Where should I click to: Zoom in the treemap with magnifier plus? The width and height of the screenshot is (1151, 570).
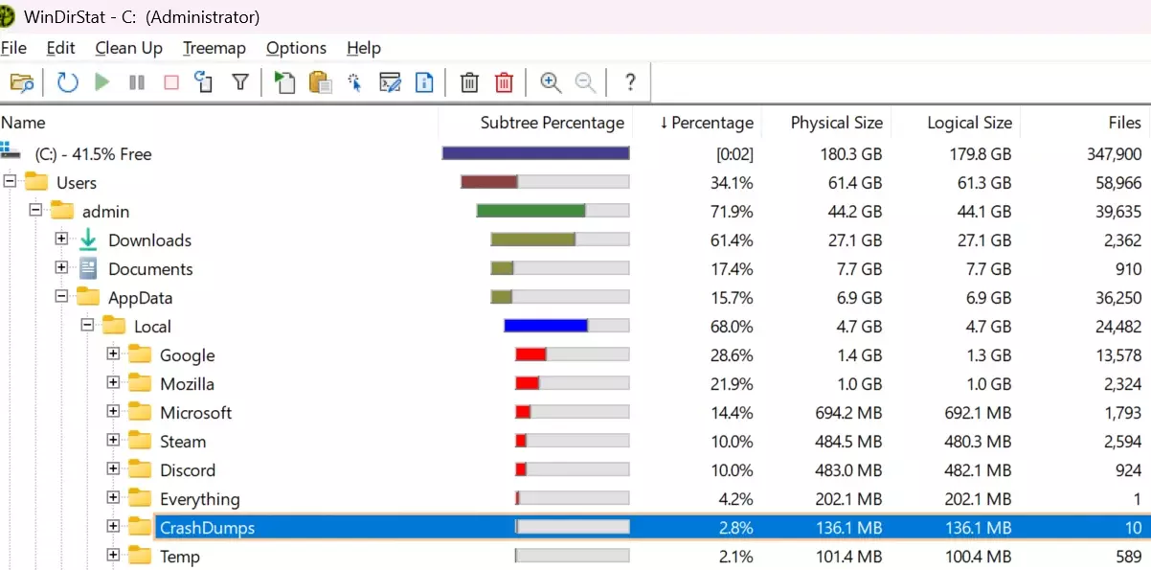[x=551, y=82]
